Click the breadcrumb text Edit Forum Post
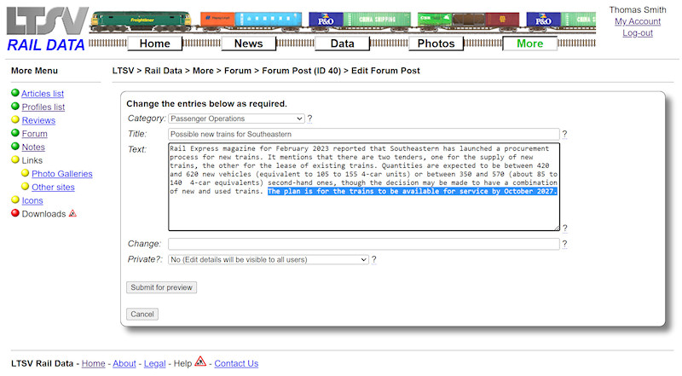Screen dimensions: 682x376 386,71
